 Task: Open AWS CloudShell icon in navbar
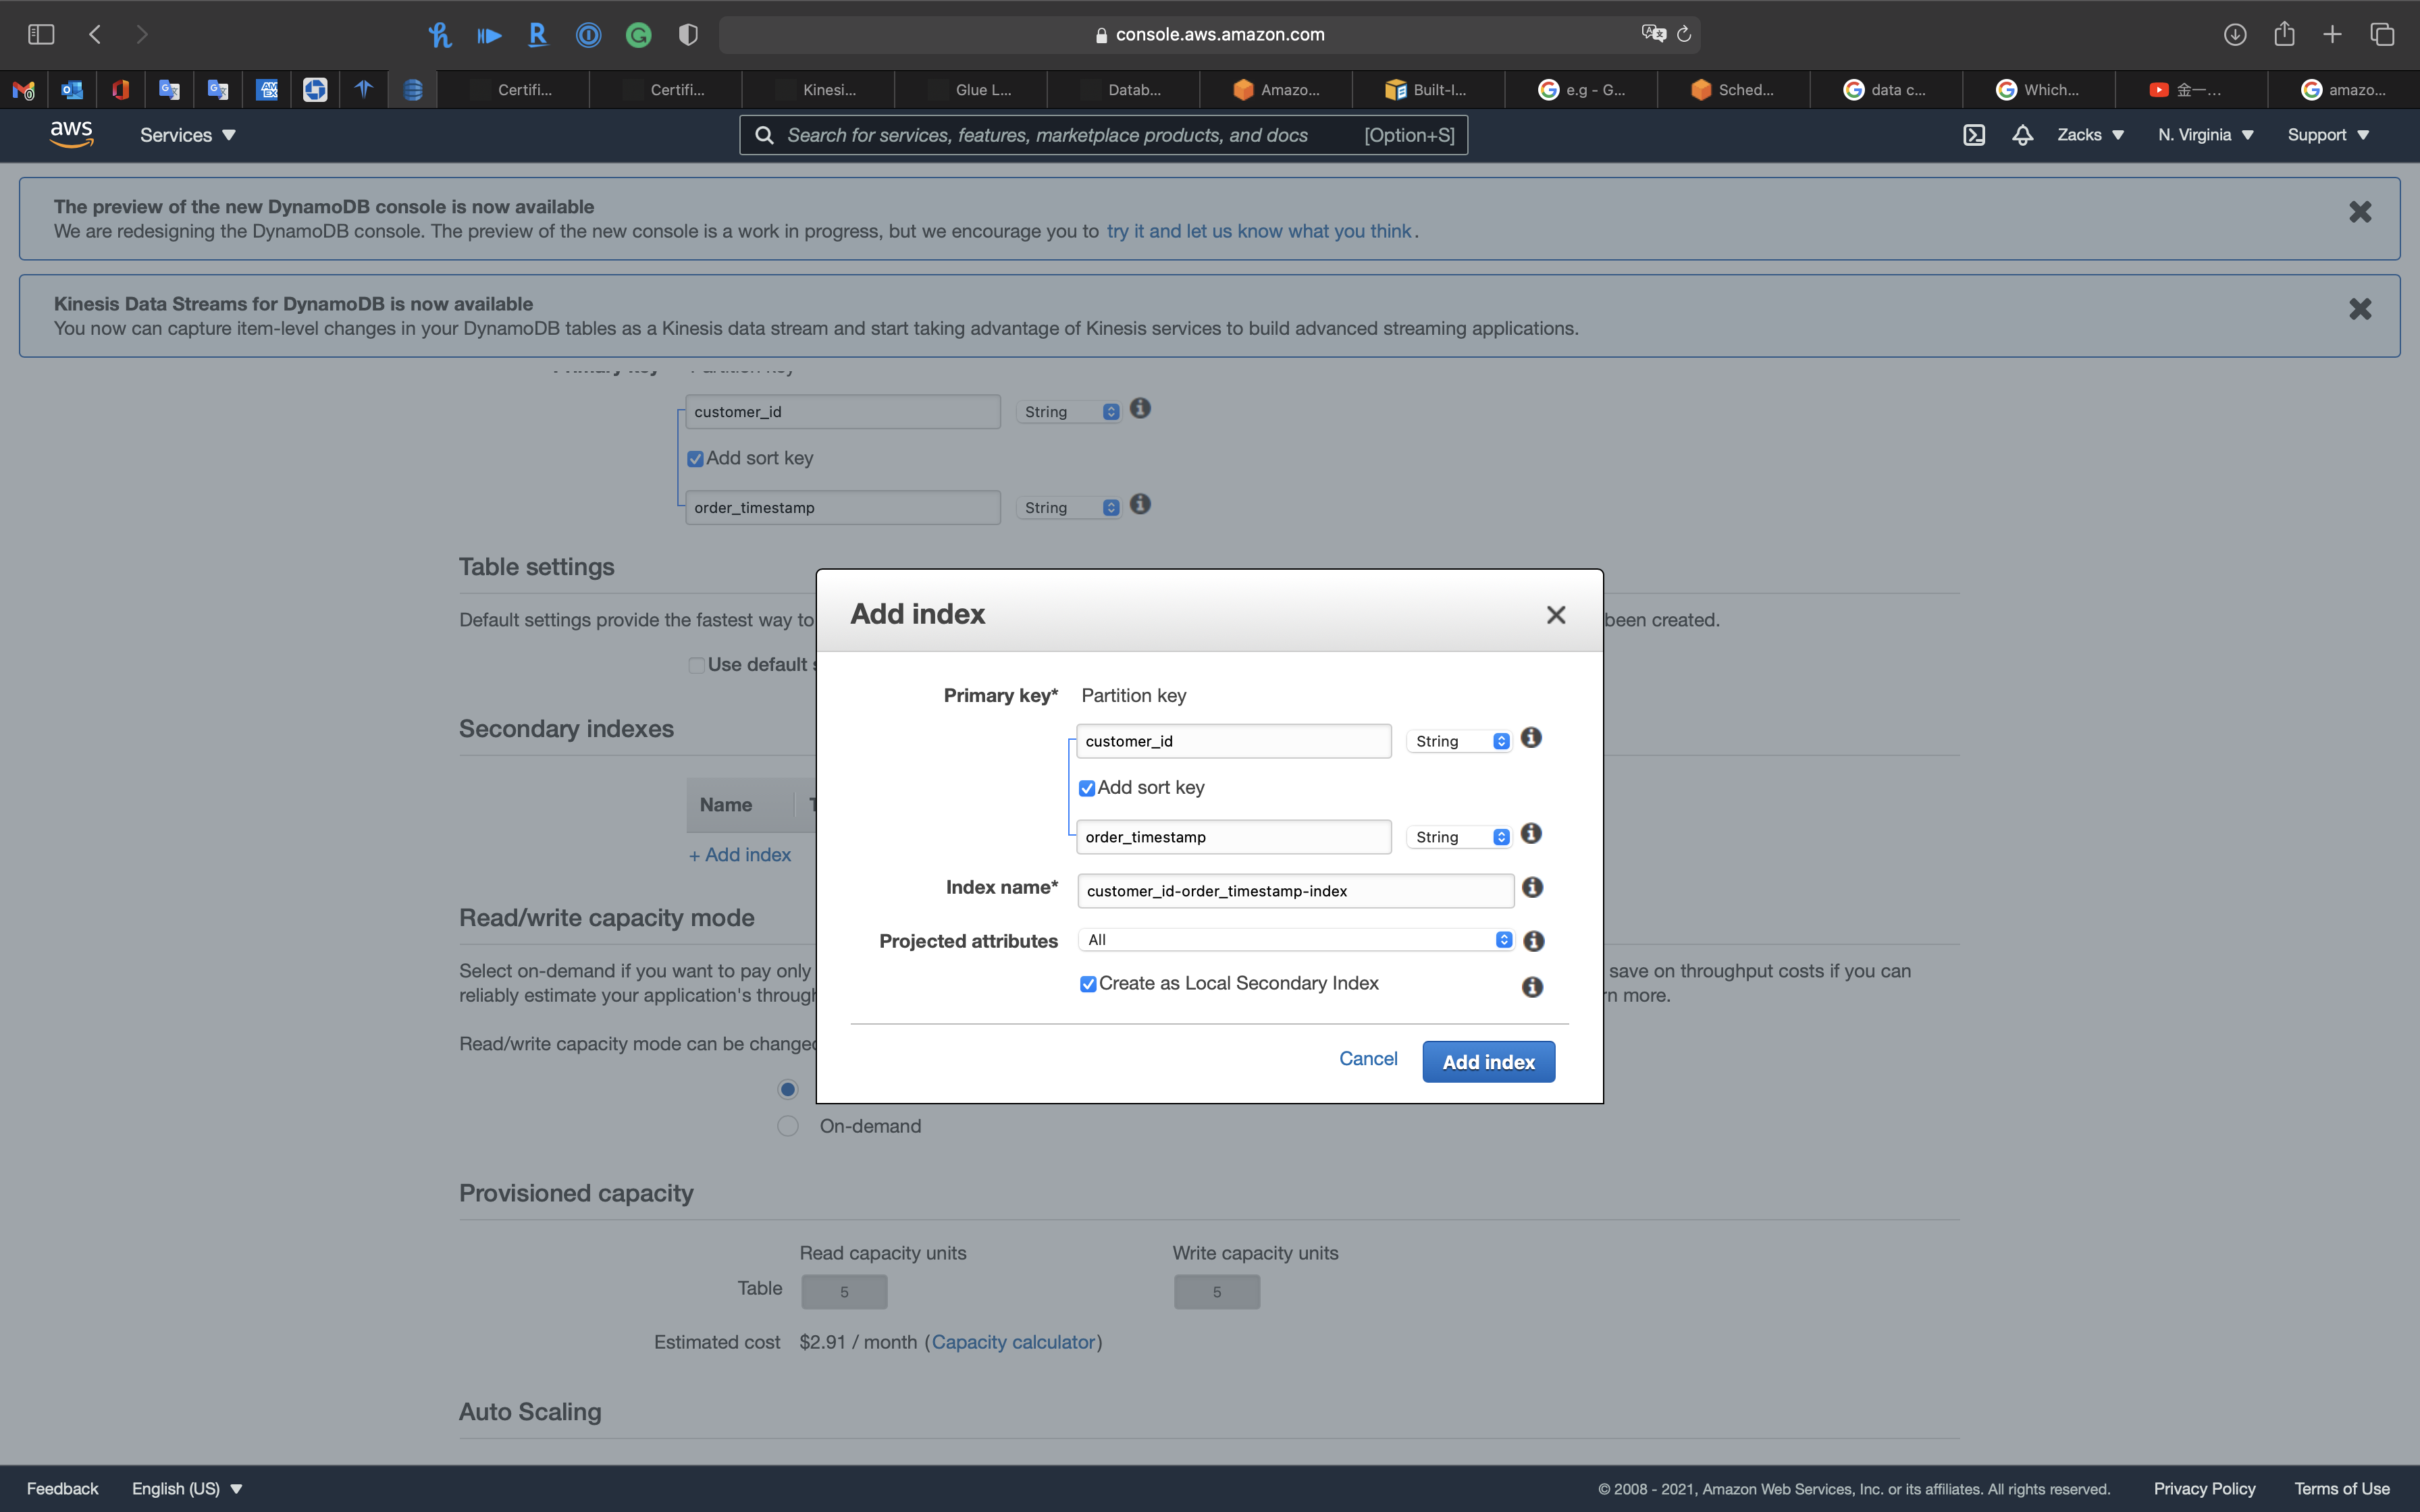click(1974, 135)
